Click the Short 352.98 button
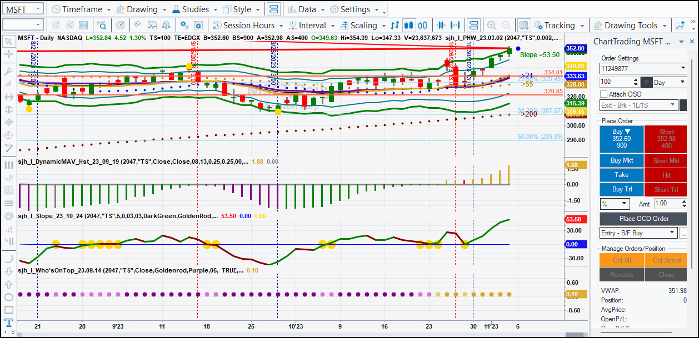Image resolution: width=699 pixels, height=338 pixels. pos(666,139)
